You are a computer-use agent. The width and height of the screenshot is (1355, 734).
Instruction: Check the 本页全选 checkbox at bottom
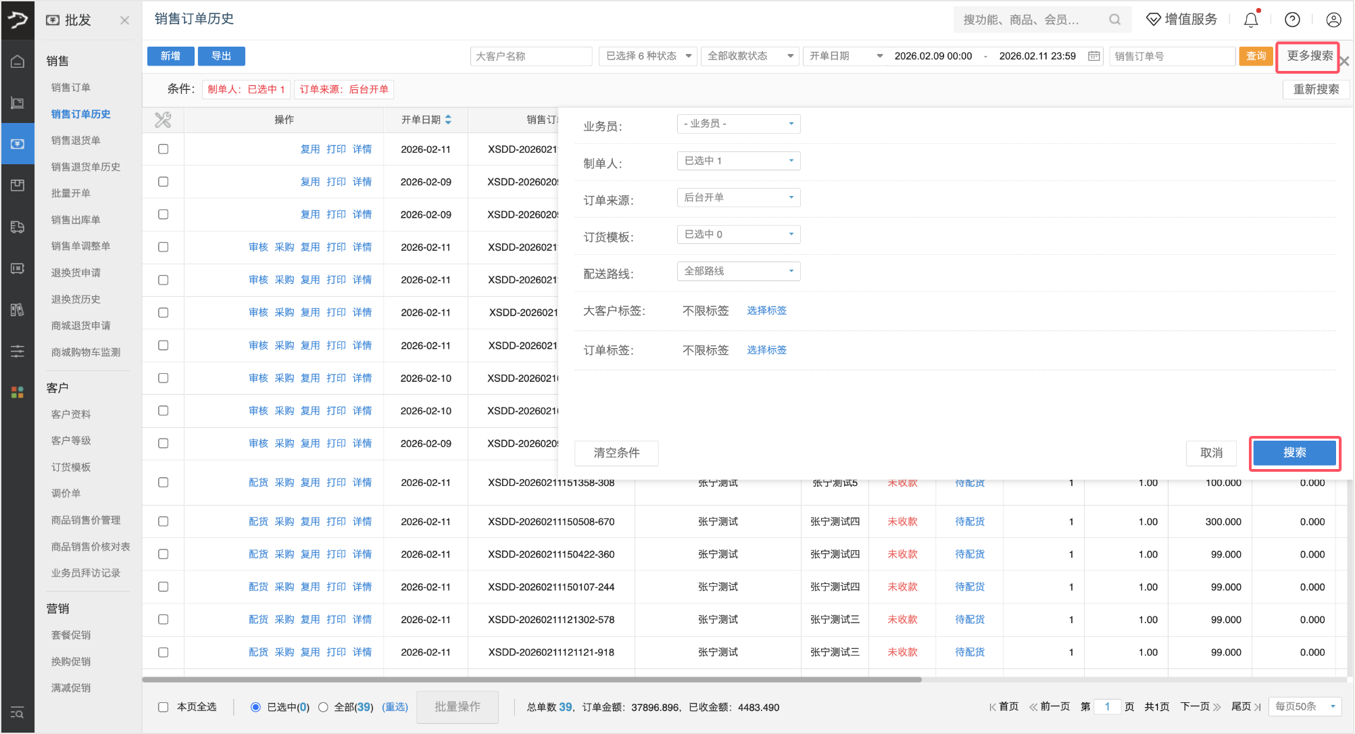163,706
